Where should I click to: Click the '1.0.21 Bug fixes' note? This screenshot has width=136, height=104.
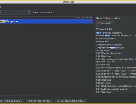pos(103,80)
